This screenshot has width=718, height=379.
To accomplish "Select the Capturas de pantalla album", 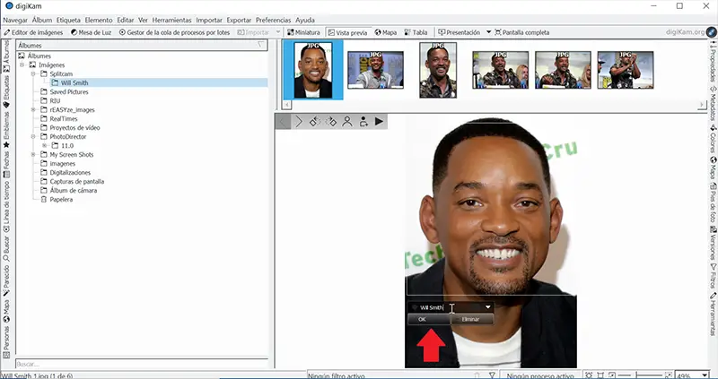I will pyautogui.click(x=76, y=182).
